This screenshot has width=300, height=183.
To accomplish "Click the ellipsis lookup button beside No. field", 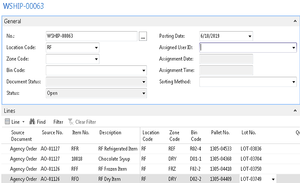I will point(143,36).
